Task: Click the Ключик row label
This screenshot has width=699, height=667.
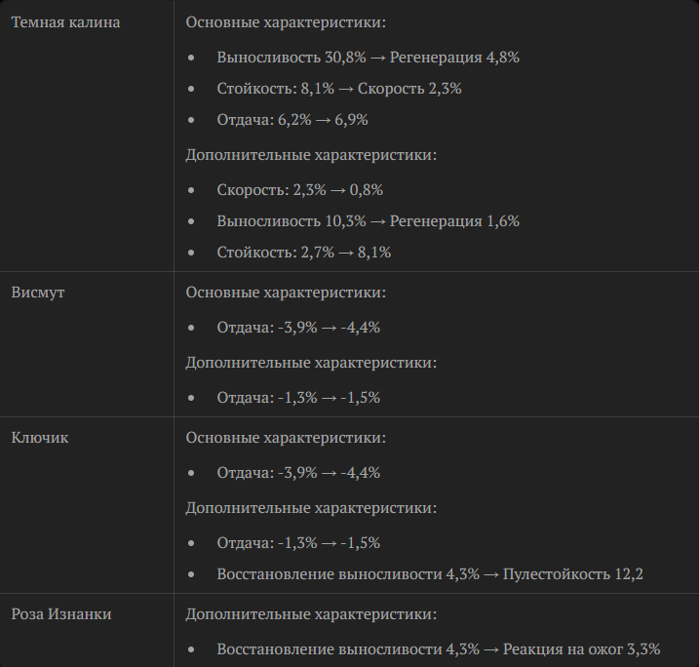Action: click(40, 438)
